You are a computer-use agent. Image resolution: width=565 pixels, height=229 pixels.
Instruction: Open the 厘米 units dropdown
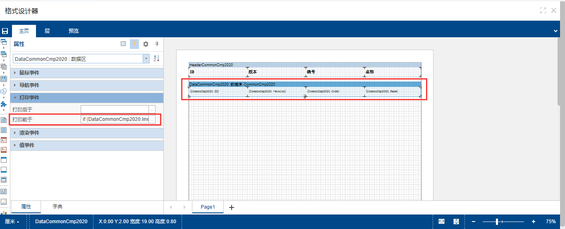[x=12, y=222]
